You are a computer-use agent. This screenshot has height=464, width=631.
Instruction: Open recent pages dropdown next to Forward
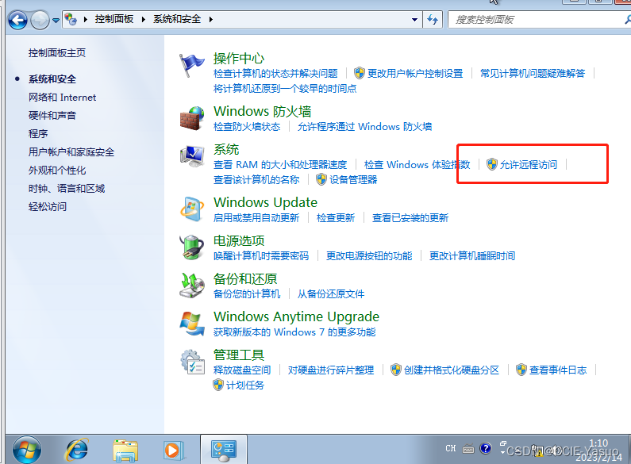pyautogui.click(x=56, y=20)
